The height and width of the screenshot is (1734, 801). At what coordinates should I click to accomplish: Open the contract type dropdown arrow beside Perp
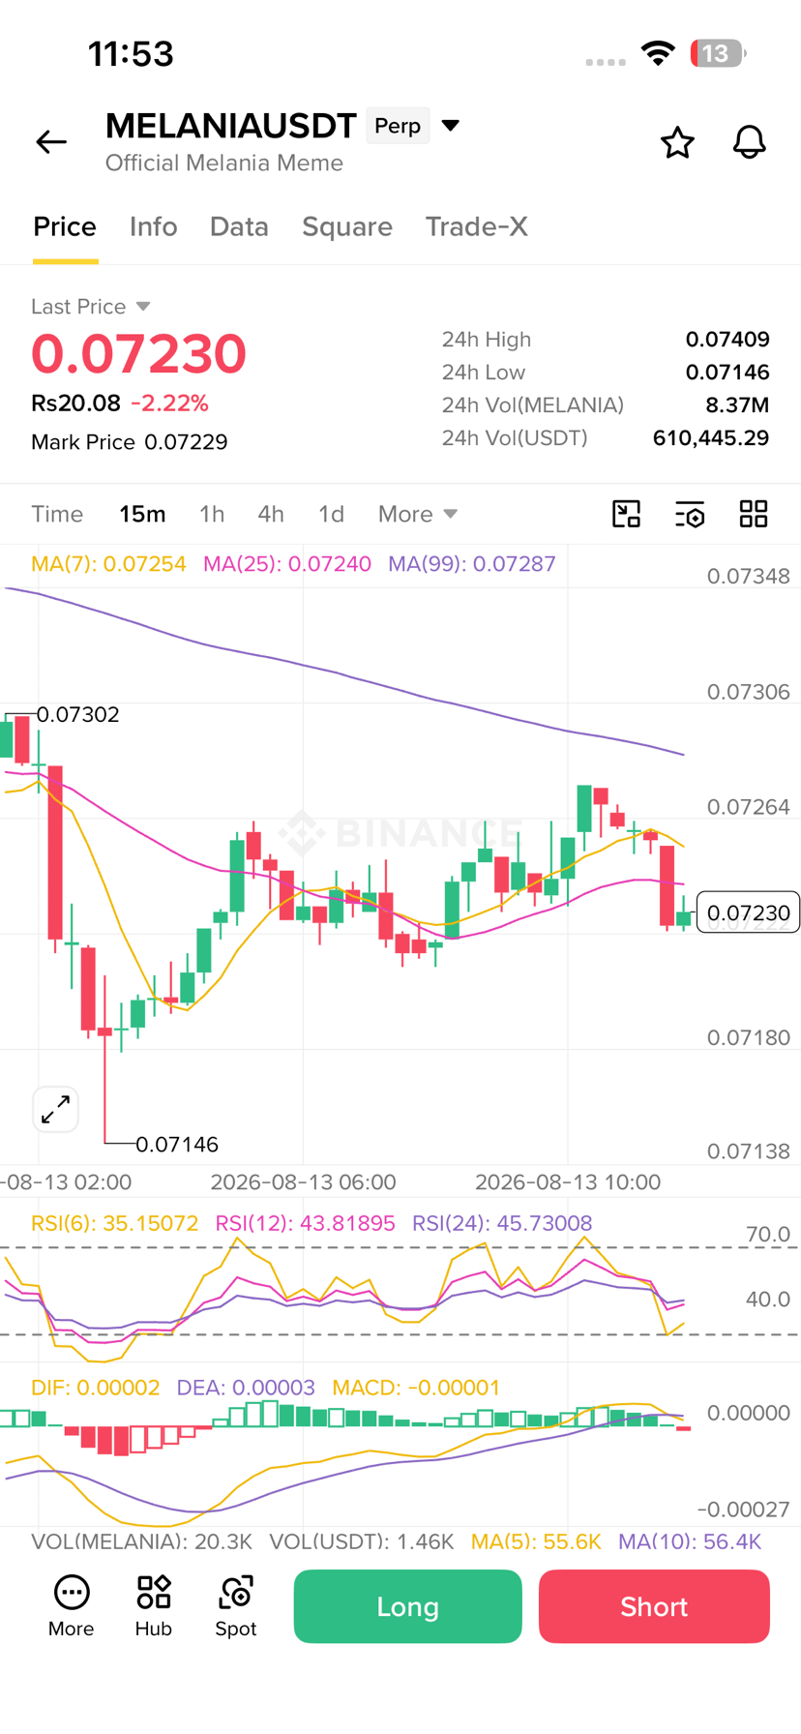[450, 125]
